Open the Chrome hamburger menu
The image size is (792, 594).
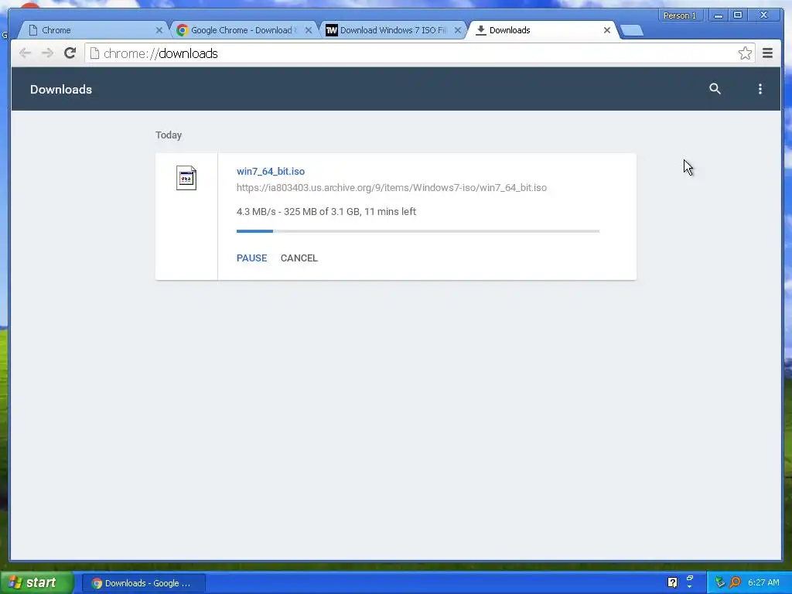(x=767, y=53)
